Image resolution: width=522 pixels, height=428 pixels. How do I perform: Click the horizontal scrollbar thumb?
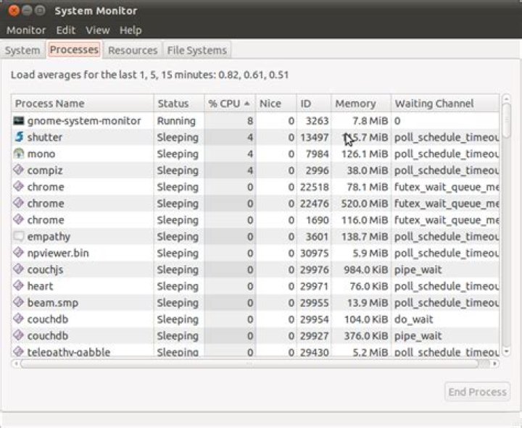(249, 364)
